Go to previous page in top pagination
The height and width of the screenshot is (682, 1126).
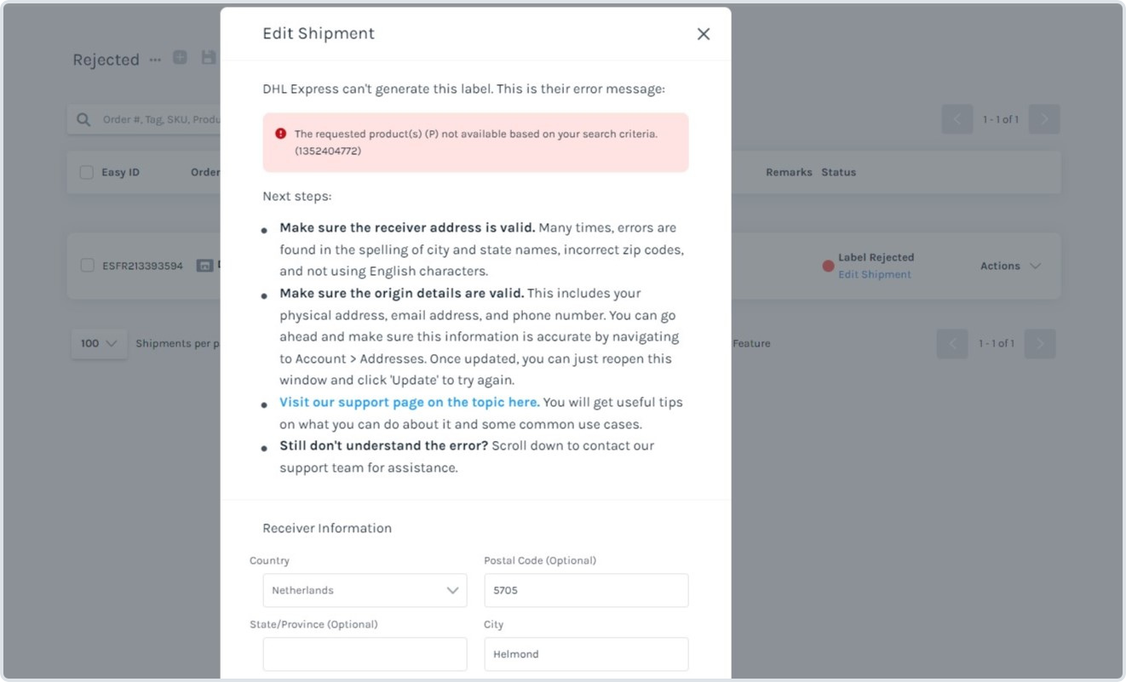pyautogui.click(x=957, y=119)
